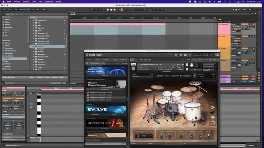Click the transport Stop button
This screenshot has height=148, width=264.
pos(111,10)
